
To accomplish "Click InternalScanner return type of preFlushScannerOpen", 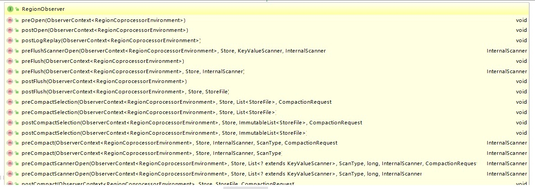I will pyautogui.click(x=507, y=51).
